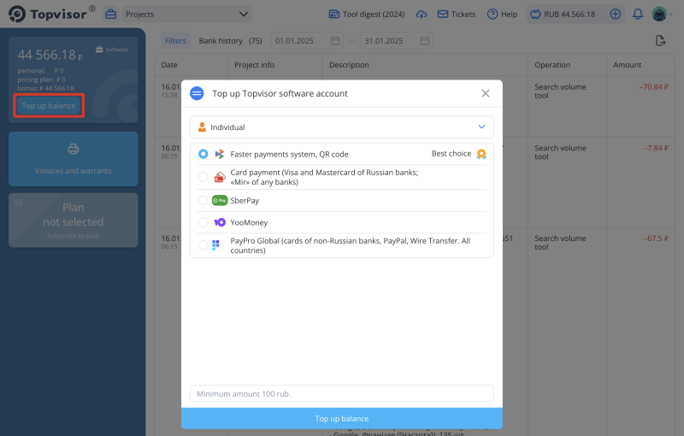
Task: Open the Projects dropdown in header
Action: [x=186, y=15]
